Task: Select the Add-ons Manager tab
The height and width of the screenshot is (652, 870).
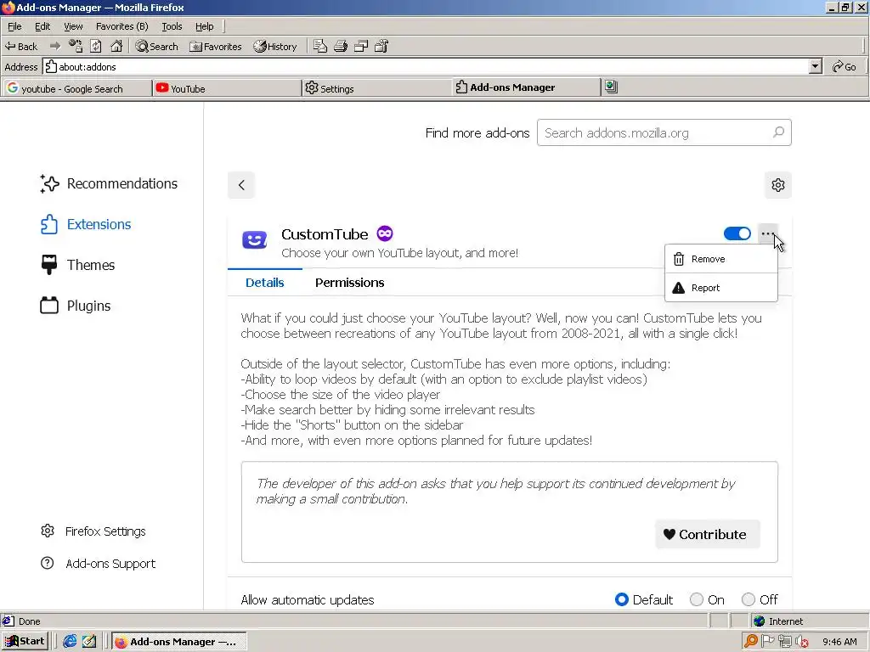Action: click(x=527, y=87)
